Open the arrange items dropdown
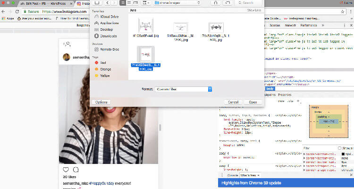Image resolution: width=354 pixels, height=189 pixels. (146, 3)
